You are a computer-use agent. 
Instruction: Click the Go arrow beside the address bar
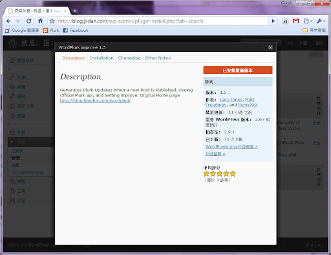pos(273,21)
